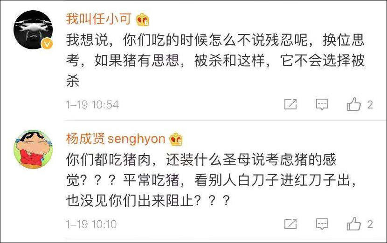
Task: Tap the comment text starting with 我想说
Action: click(214, 61)
